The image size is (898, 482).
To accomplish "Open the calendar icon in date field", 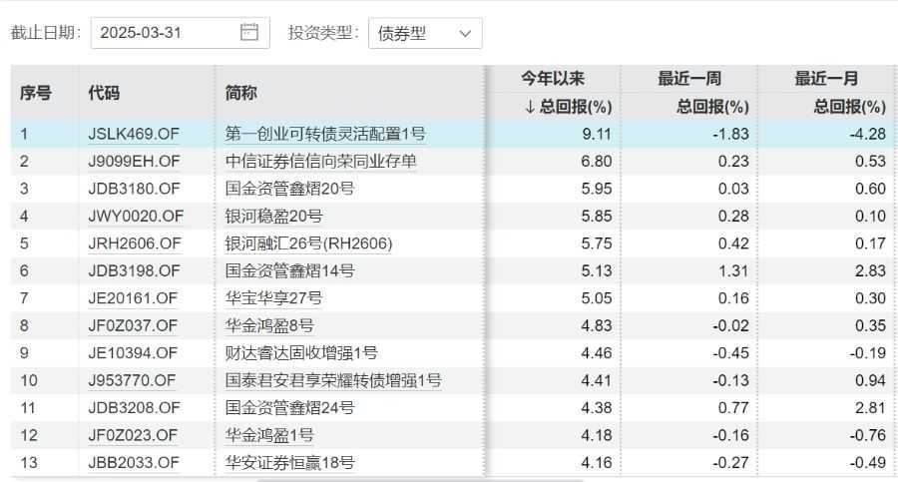I will pyautogui.click(x=249, y=32).
